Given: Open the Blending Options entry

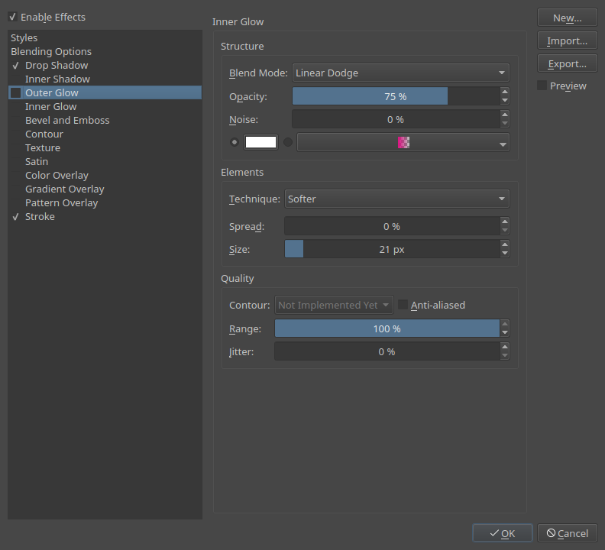Looking at the screenshot, I should pyautogui.click(x=51, y=52).
